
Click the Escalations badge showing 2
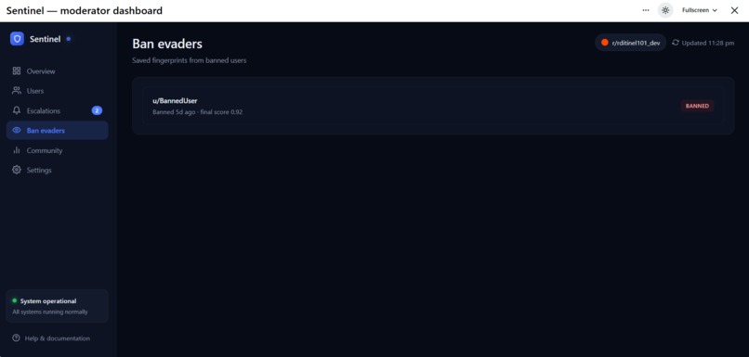97,110
